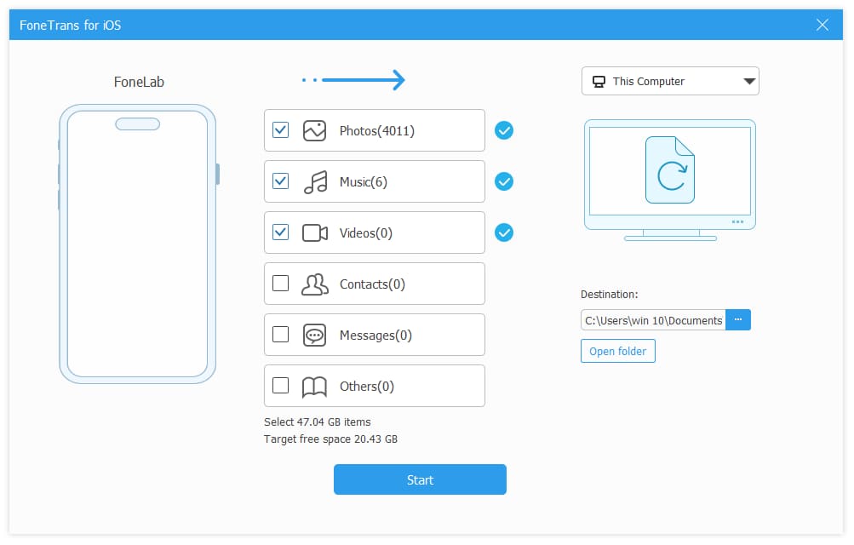The width and height of the screenshot is (854, 545).
Task: Click the Videos camera icon
Action: point(315,233)
